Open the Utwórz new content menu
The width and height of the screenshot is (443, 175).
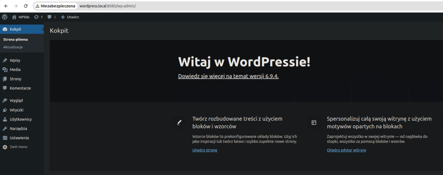[x=70, y=17]
